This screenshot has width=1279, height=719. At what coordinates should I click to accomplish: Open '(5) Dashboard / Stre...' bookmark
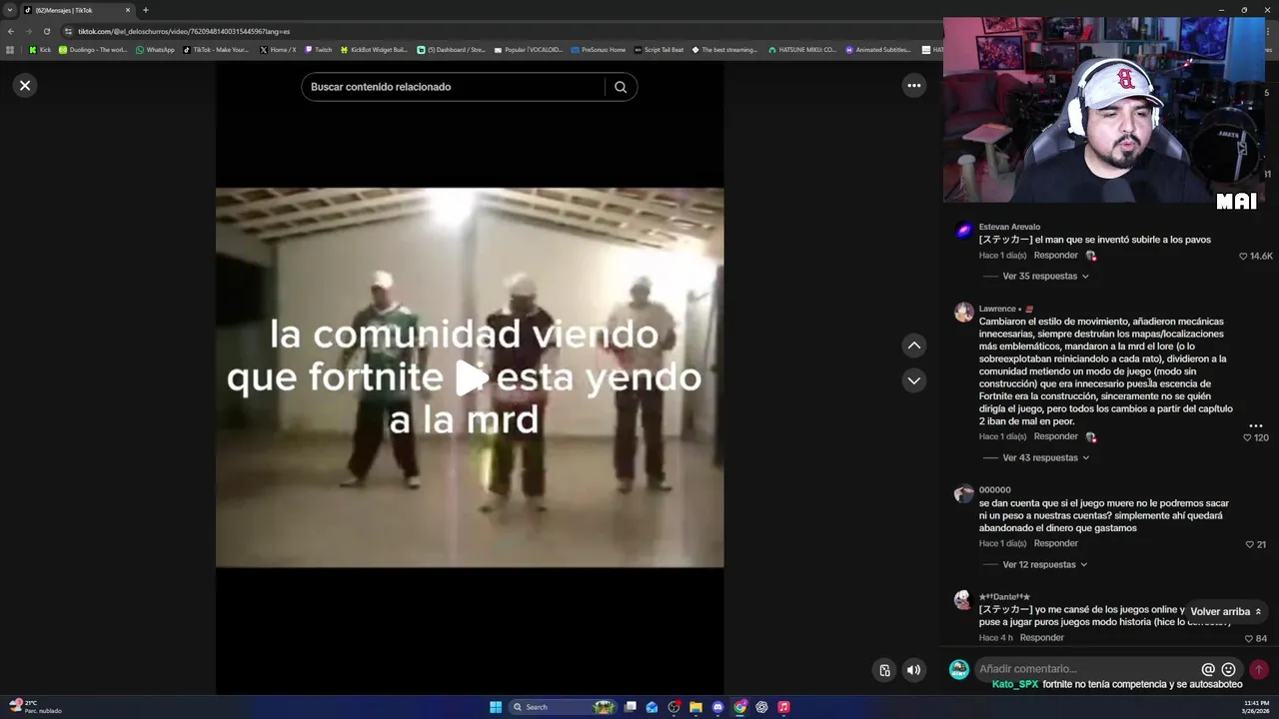[451, 49]
